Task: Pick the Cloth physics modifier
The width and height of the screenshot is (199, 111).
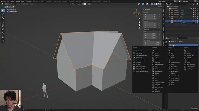Action: [188, 51]
